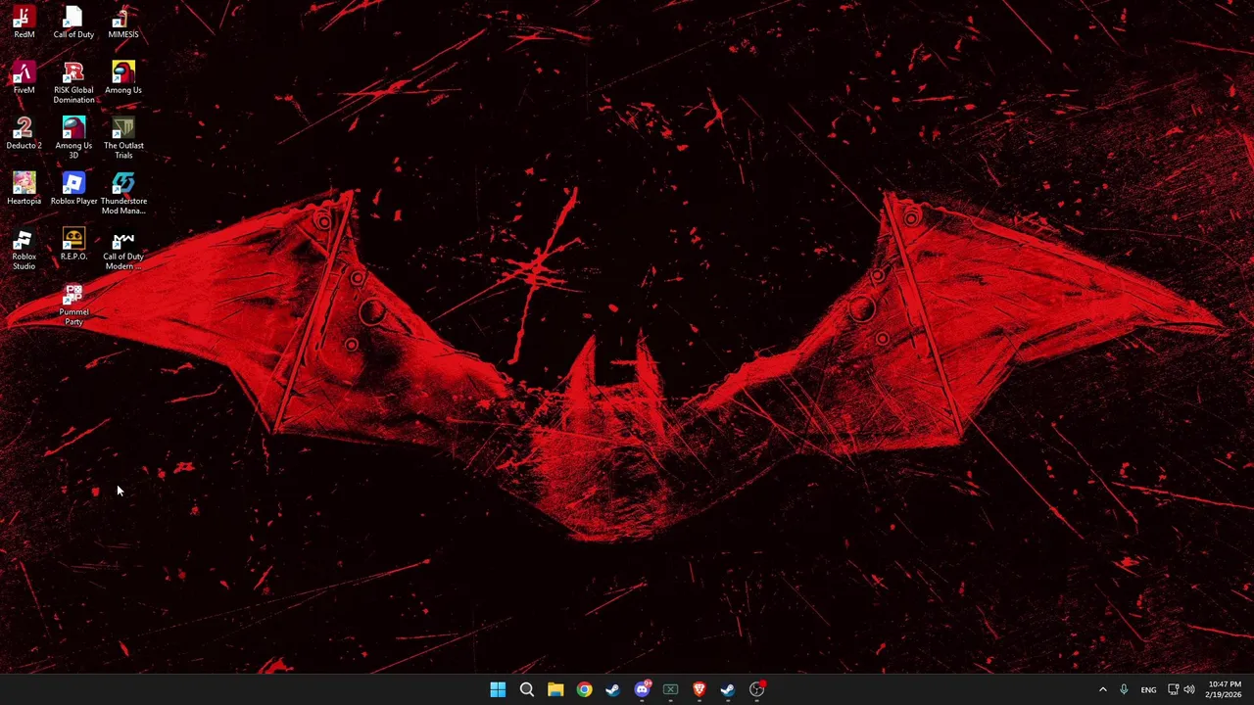The image size is (1254, 705).
Task: Select the plain Call of Duty file icon
Action: coord(73,23)
